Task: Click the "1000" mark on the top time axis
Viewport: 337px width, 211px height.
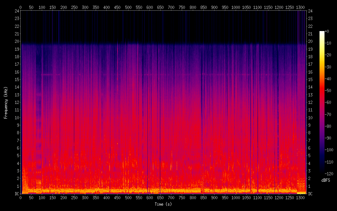Action: 236,7
